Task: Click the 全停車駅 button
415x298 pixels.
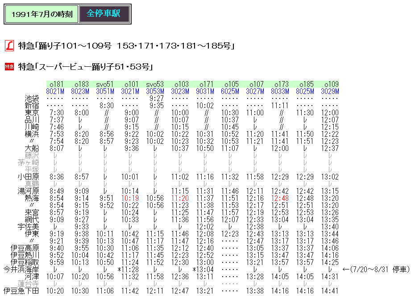Action: pyautogui.click(x=104, y=14)
